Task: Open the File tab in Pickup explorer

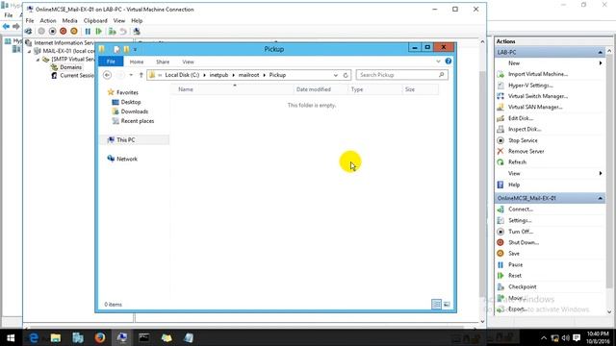Action: tap(111, 62)
